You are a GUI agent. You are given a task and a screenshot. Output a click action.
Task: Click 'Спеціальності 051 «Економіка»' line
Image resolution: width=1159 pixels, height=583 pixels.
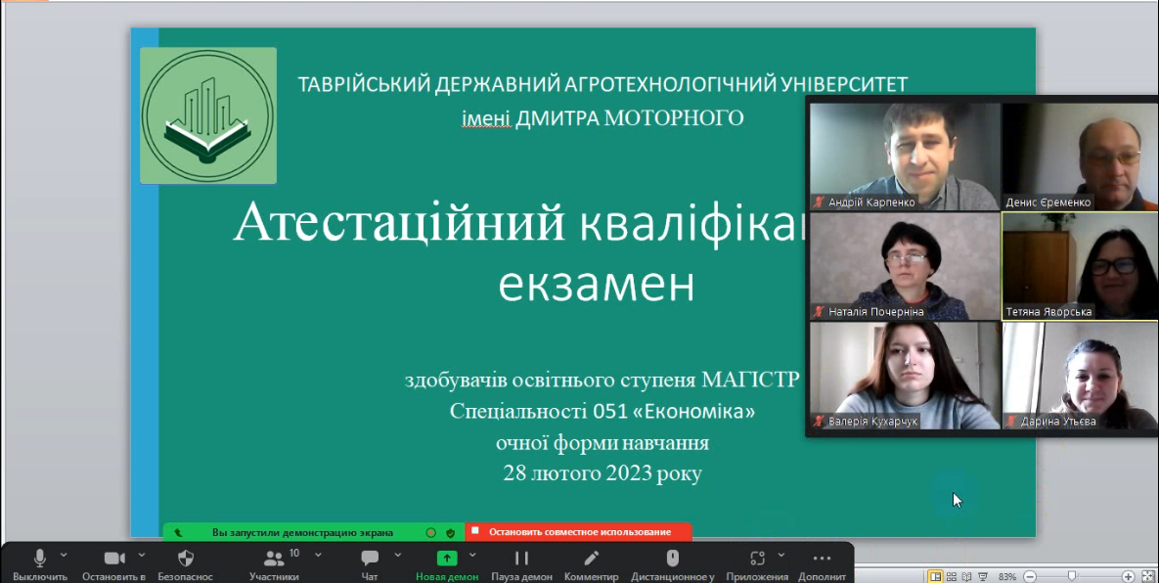[602, 411]
